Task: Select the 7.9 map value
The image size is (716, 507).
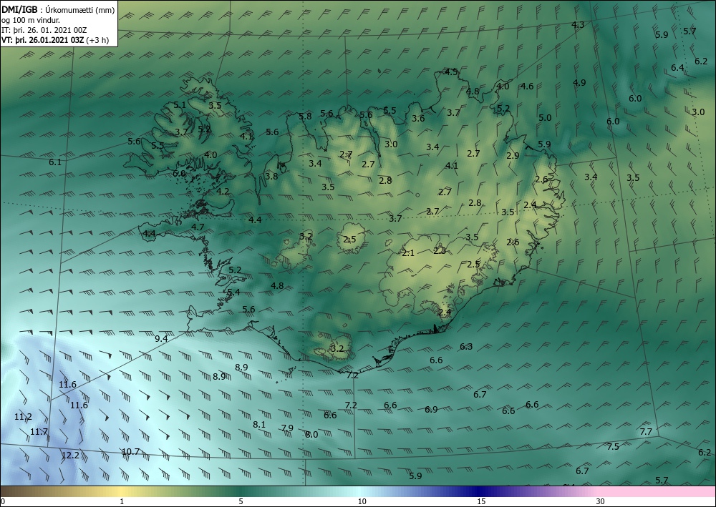Action: click(287, 428)
